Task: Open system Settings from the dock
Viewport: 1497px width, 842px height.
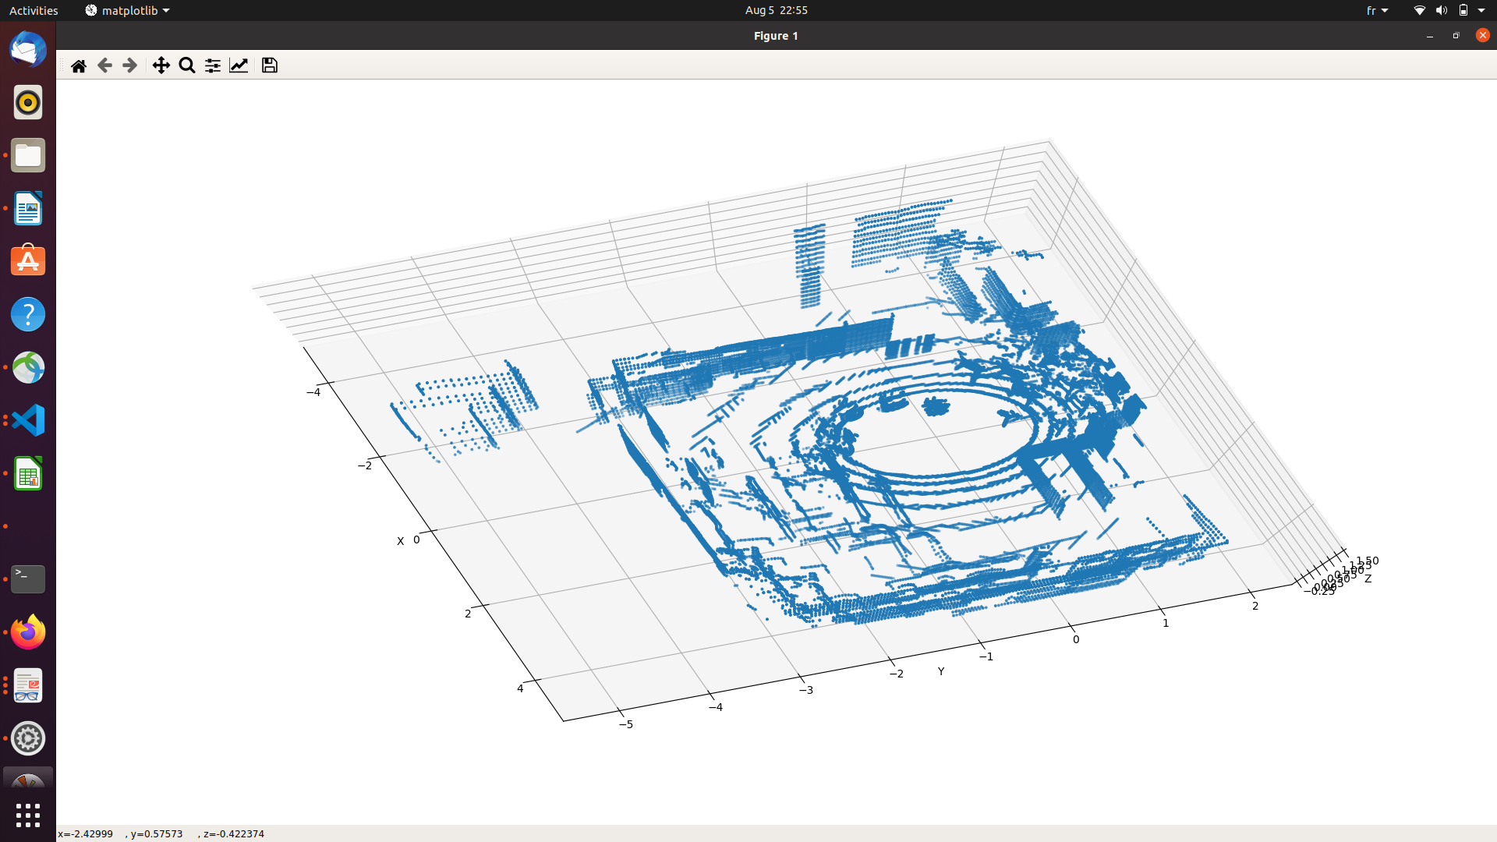Action: pyautogui.click(x=27, y=738)
